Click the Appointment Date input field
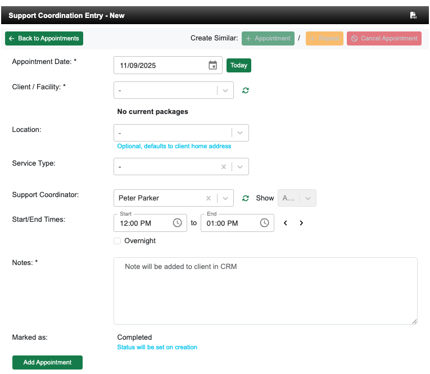430x374 pixels. coord(168,65)
